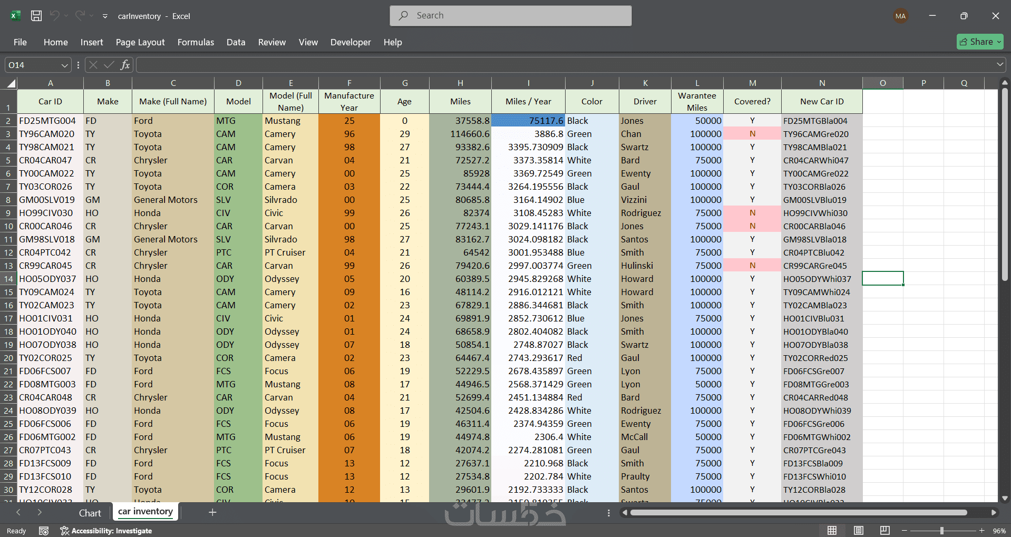Screen dimensions: 1011x537
Task: Click vertical scroll down arrow
Action: 1005,498
